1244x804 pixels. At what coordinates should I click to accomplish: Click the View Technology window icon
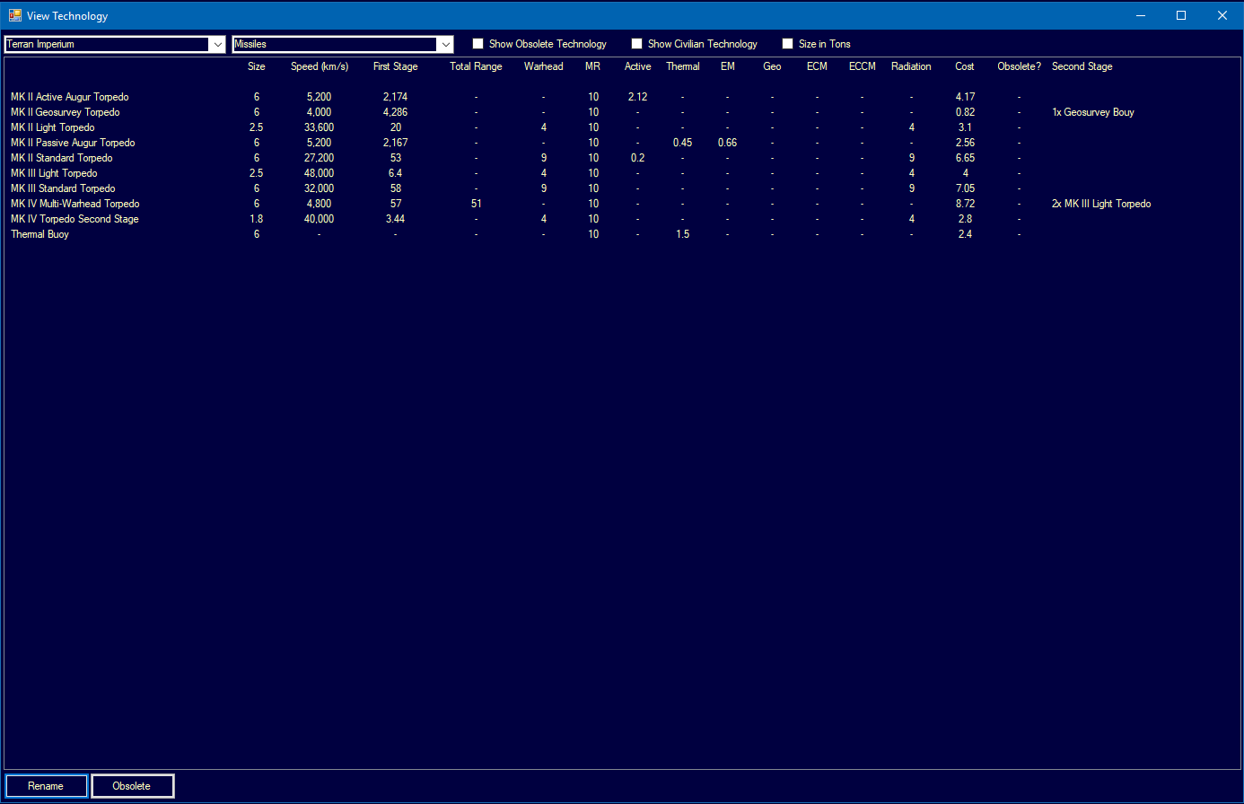[15, 15]
